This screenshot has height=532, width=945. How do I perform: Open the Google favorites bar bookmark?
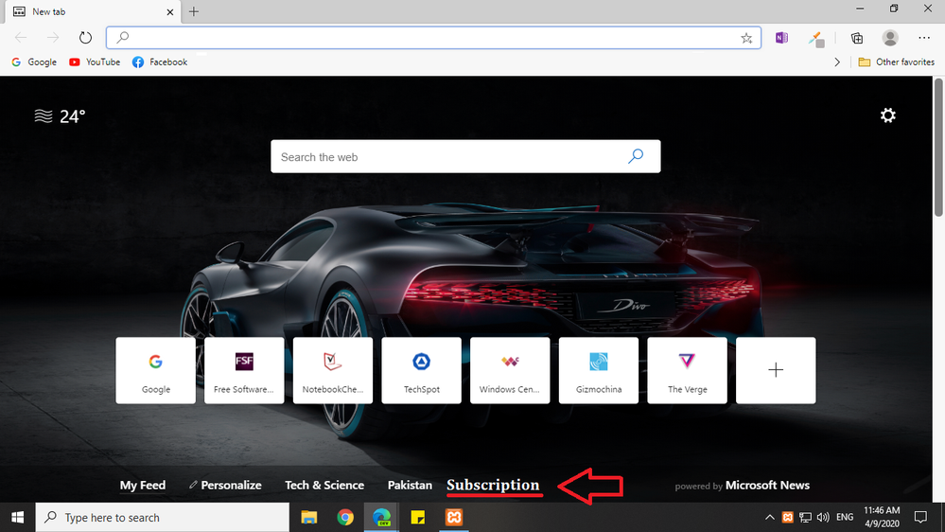coord(34,62)
